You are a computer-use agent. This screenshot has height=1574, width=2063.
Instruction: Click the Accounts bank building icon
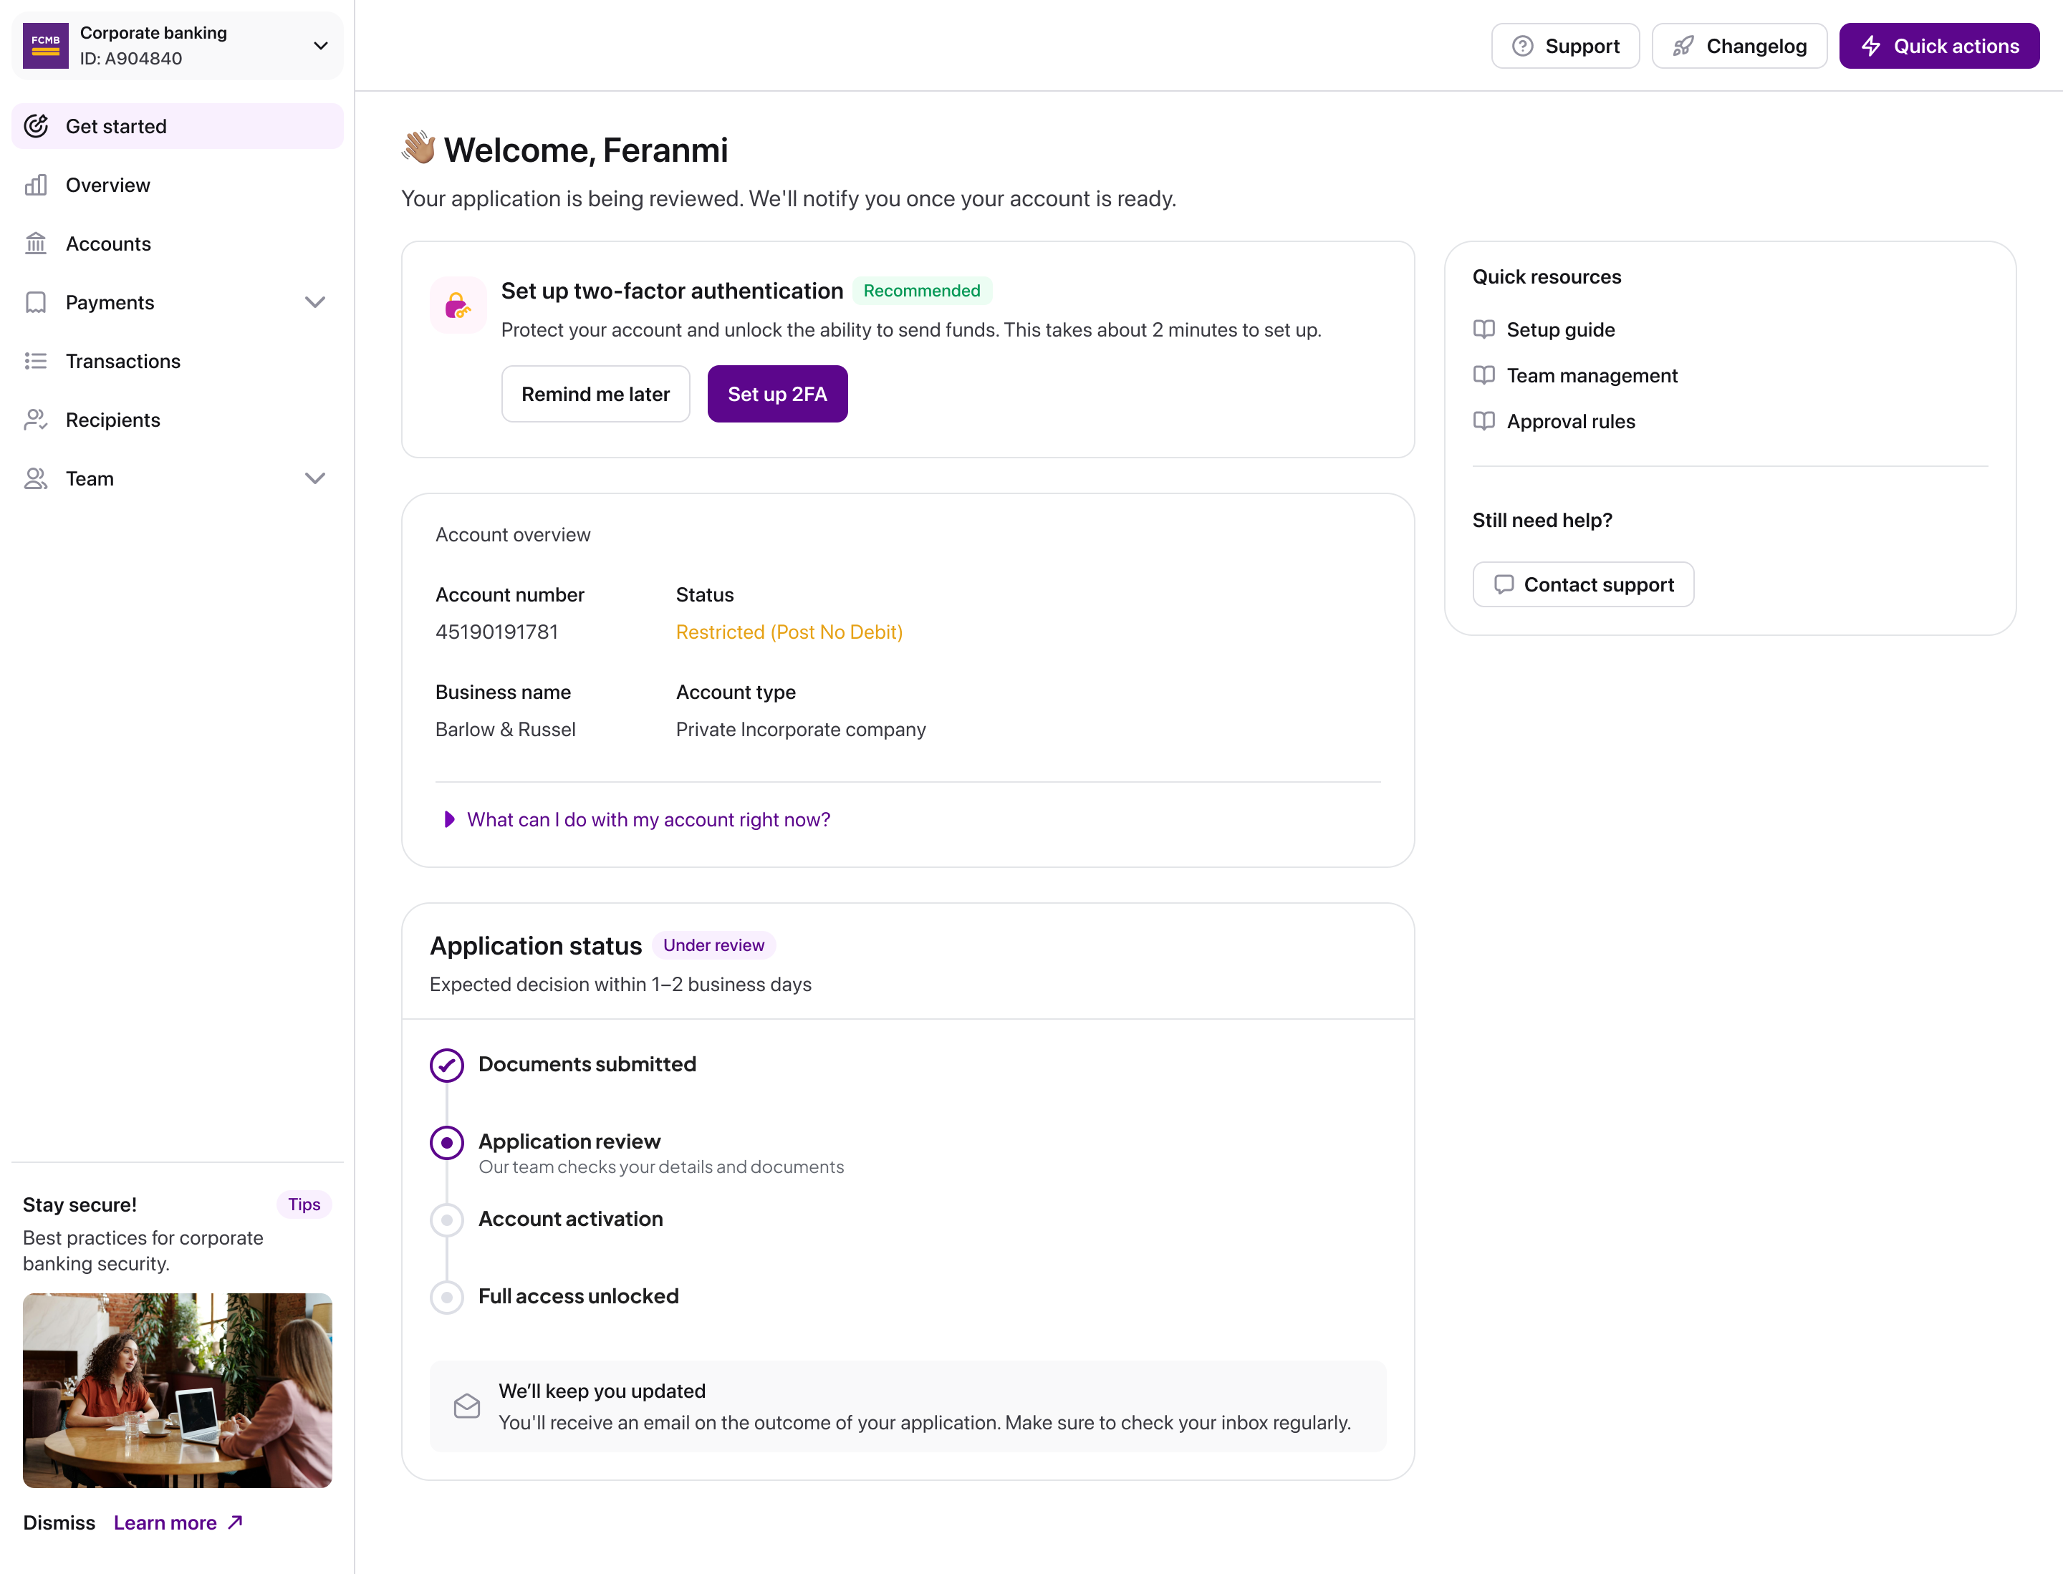(x=36, y=243)
